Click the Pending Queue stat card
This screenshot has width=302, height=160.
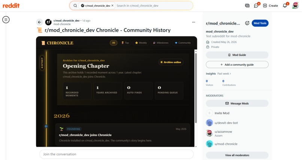coord(169,91)
